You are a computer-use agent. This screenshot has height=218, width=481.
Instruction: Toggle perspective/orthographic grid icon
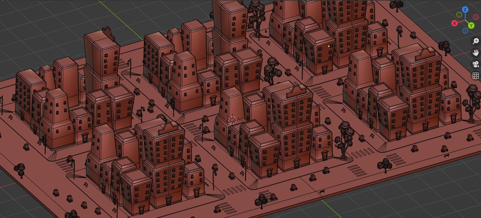pyautogui.click(x=475, y=76)
